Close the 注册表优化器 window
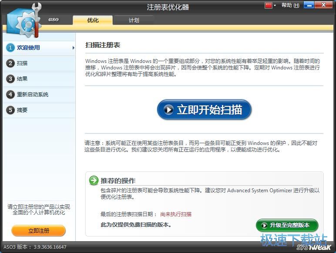The image size is (336, 253). coord(323,5)
